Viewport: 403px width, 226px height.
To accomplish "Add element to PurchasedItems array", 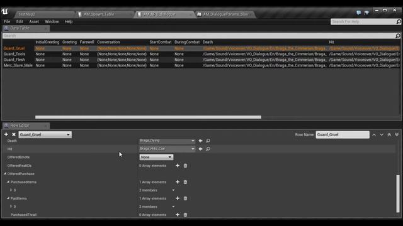I will pyautogui.click(x=178, y=182).
